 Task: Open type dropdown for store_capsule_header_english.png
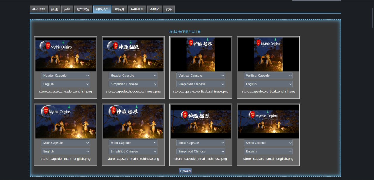pyautogui.click(x=65, y=76)
